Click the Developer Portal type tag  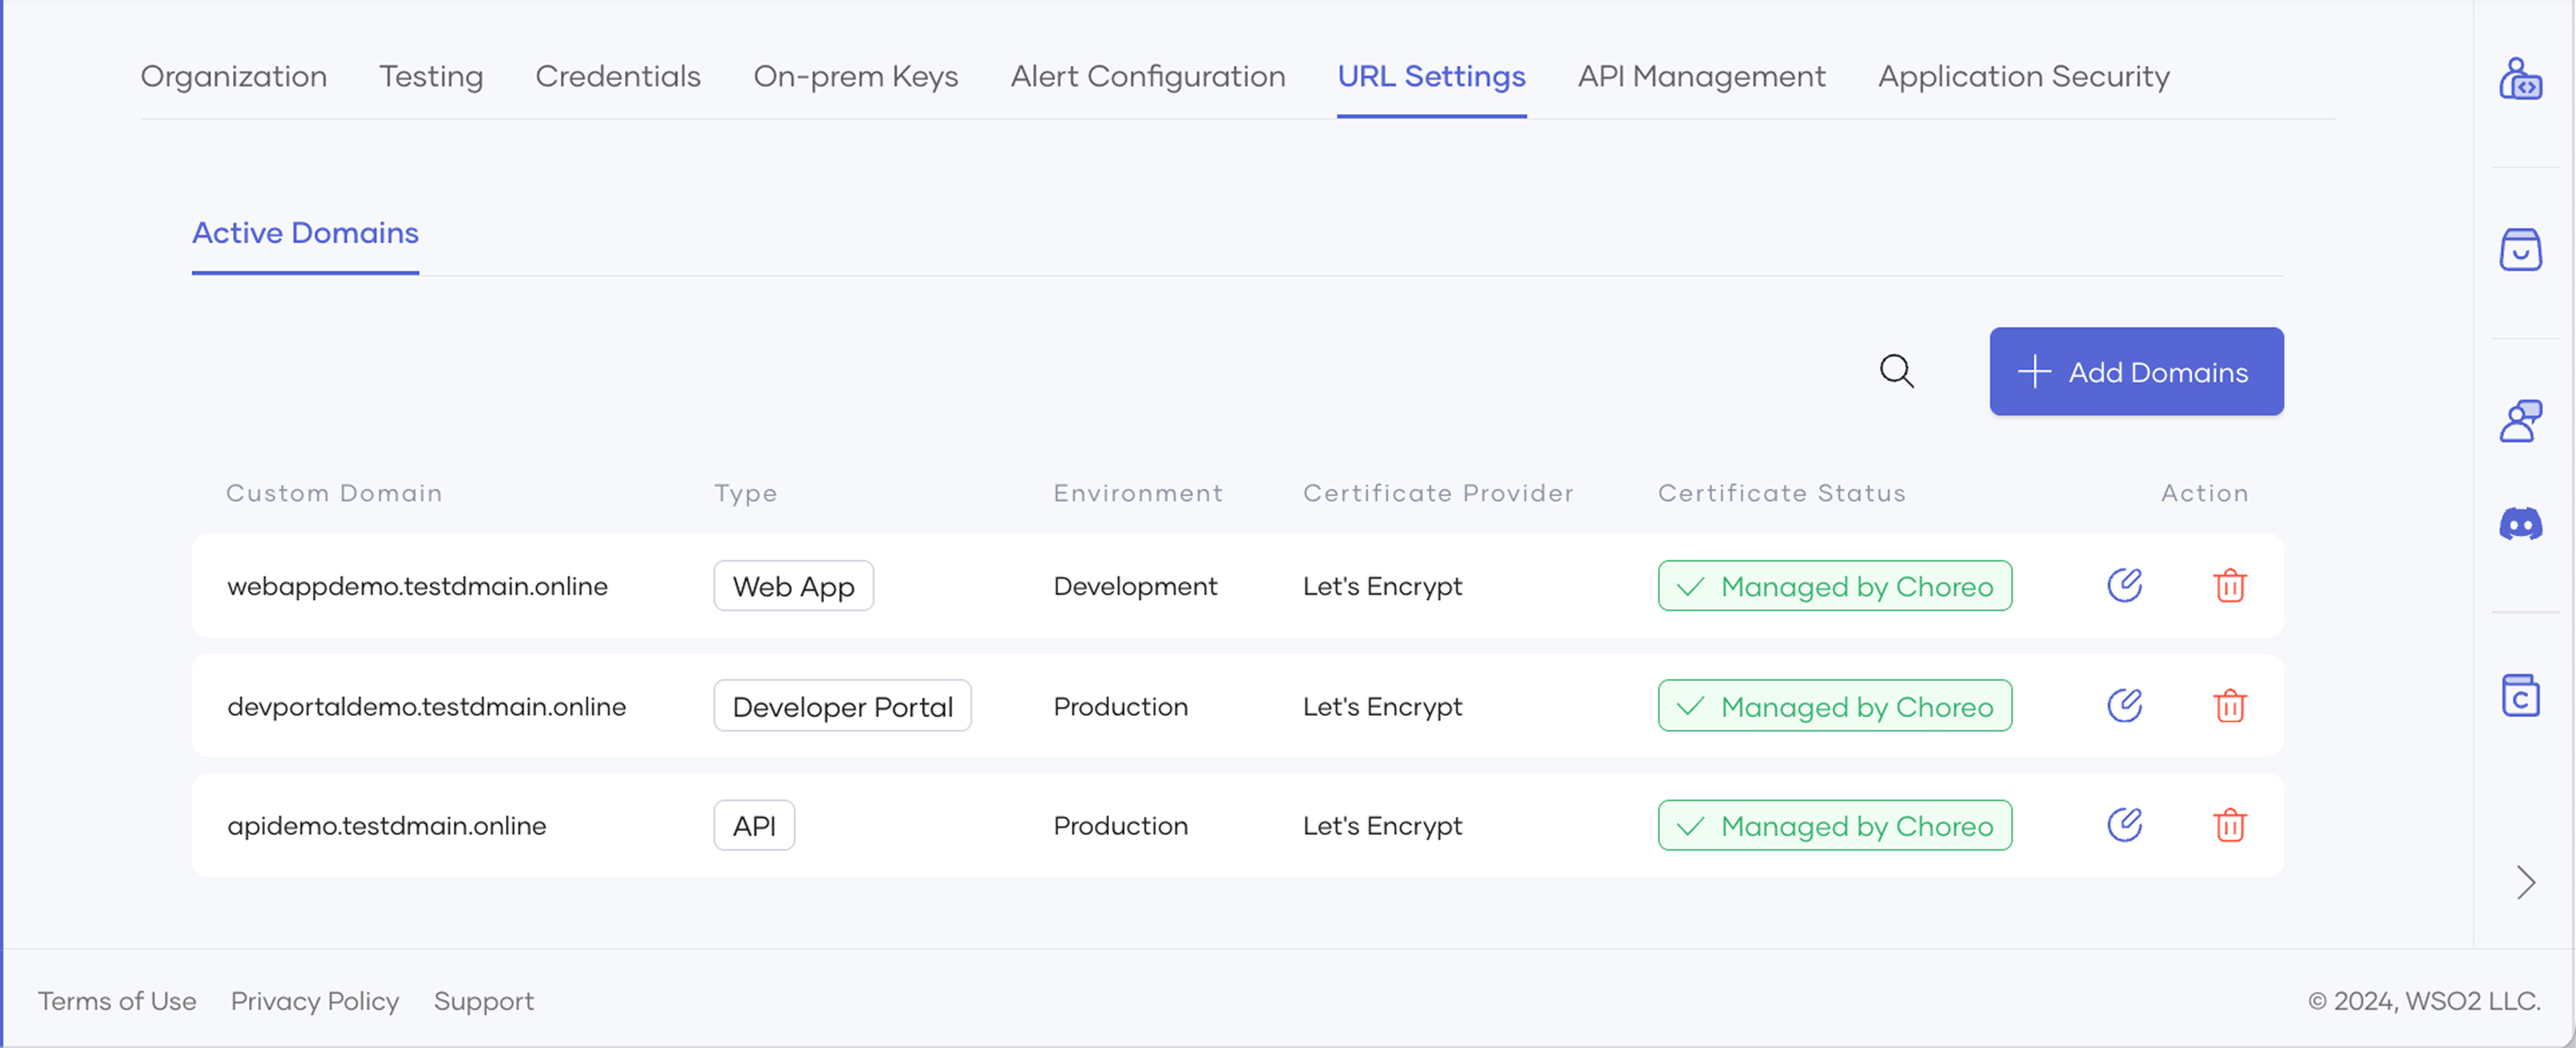842,705
